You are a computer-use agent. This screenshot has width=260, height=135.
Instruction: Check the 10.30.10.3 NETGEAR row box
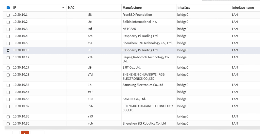(x=8, y=29)
